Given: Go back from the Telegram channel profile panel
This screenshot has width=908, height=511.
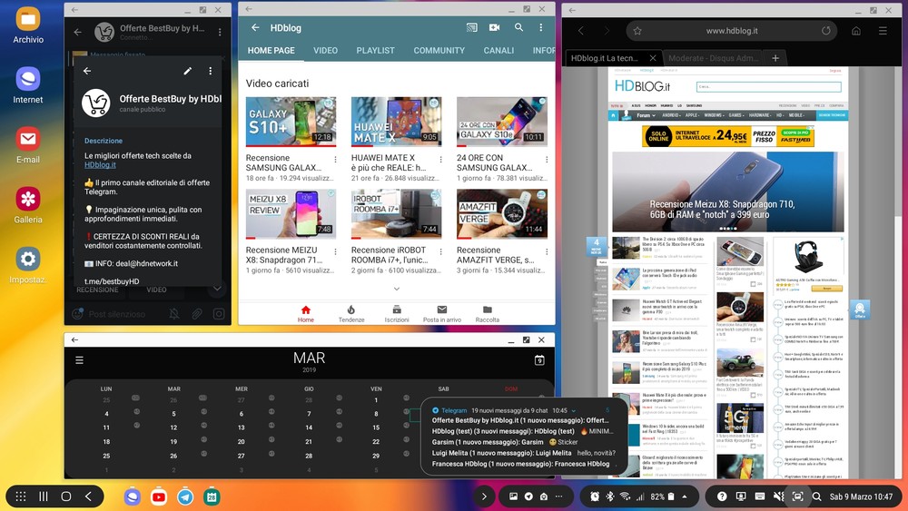Looking at the screenshot, I should [87, 71].
